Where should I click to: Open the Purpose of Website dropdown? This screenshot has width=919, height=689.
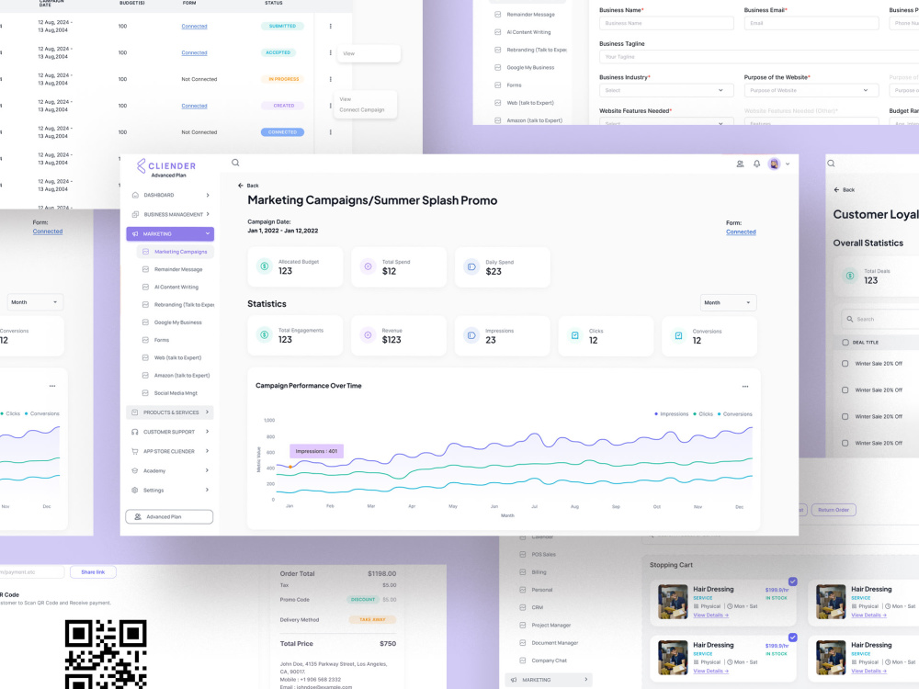click(811, 90)
